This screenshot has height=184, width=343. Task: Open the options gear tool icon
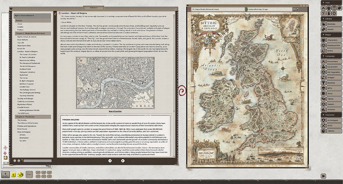[334, 13]
